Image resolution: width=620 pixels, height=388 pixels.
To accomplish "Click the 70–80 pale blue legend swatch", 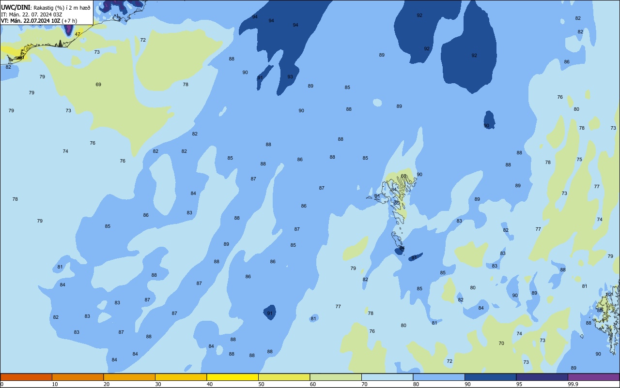I will coord(387,377).
